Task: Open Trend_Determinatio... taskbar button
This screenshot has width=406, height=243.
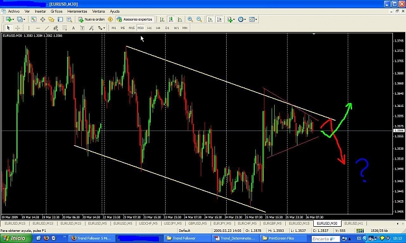Action: [235, 238]
